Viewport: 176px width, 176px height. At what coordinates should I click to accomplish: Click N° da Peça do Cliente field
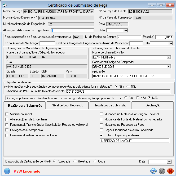[150, 11]
